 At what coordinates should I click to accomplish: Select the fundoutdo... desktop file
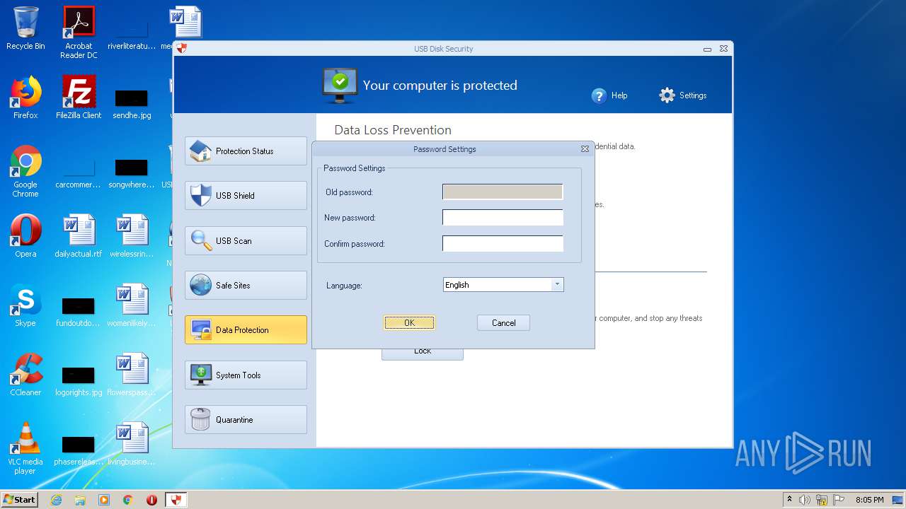[79, 311]
